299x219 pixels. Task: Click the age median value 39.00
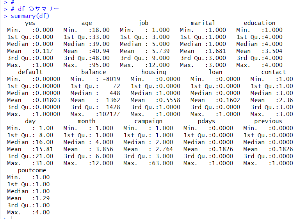(101, 44)
